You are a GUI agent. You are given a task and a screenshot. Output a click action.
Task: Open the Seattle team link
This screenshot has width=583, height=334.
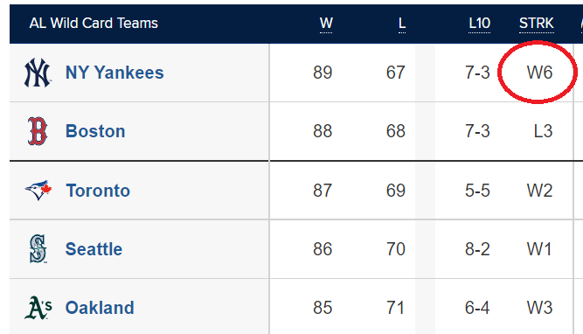click(94, 249)
